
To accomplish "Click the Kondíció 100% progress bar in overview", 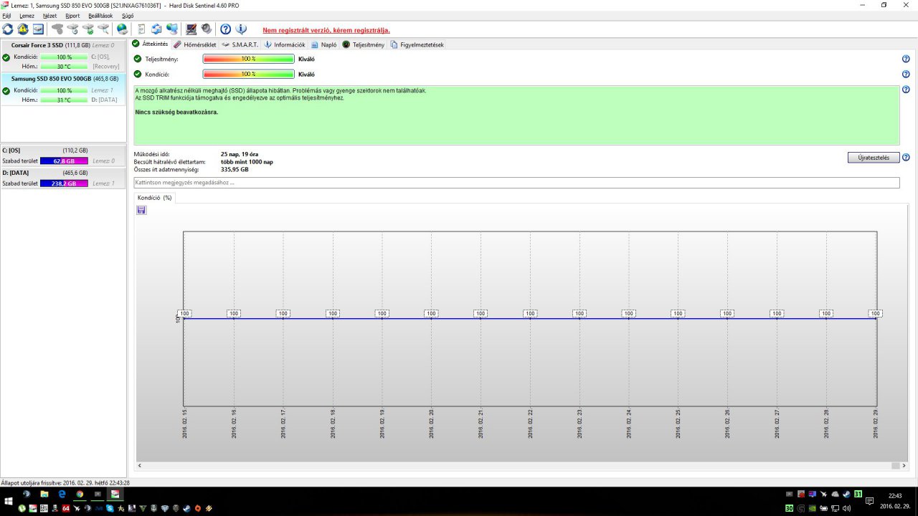I will tap(248, 74).
